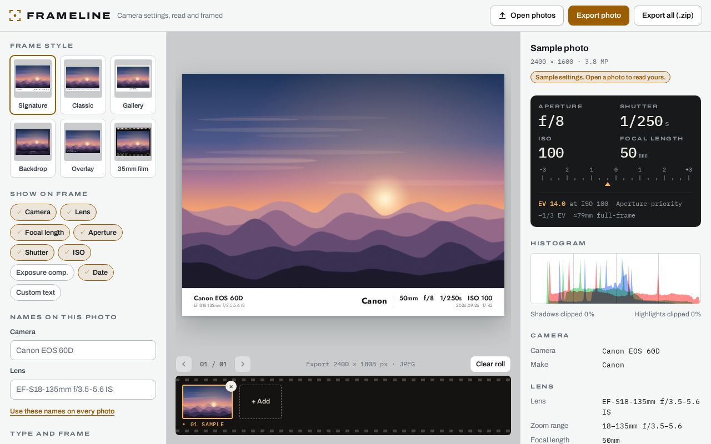Go to the previous photo arrow

[184, 364]
